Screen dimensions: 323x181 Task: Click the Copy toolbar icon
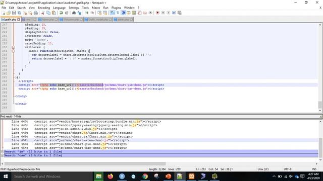coord(48,13)
